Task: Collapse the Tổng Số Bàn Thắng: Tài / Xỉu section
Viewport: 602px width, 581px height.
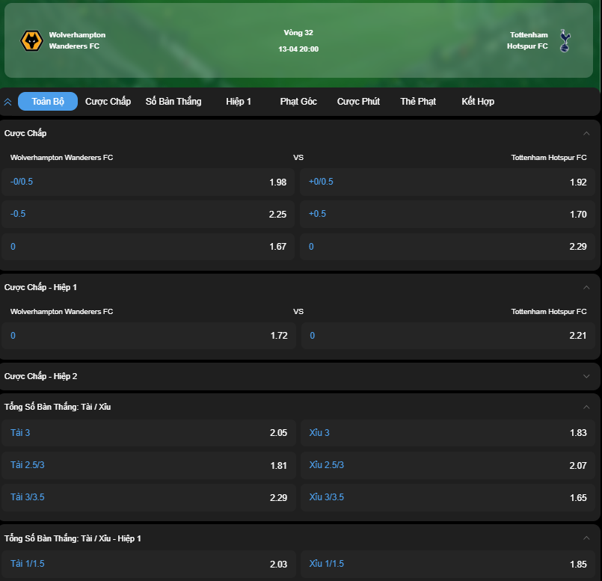Action: [586, 407]
